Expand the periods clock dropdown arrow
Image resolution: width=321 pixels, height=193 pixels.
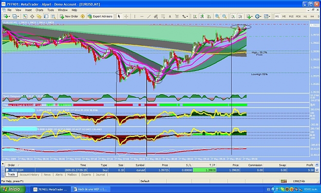[x=260, y=16]
